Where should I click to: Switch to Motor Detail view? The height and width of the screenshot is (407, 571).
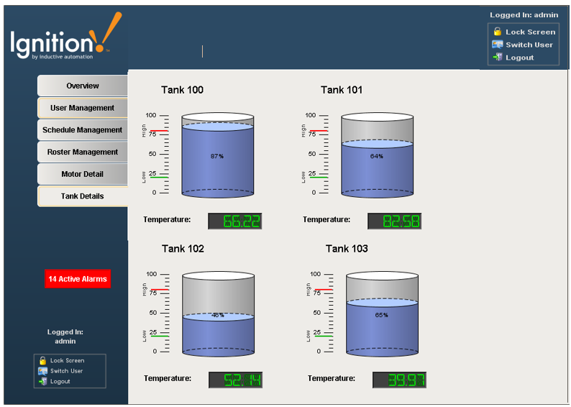83,174
